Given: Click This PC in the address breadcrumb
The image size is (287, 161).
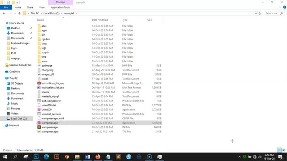Looking at the screenshot, I should coord(35,13).
